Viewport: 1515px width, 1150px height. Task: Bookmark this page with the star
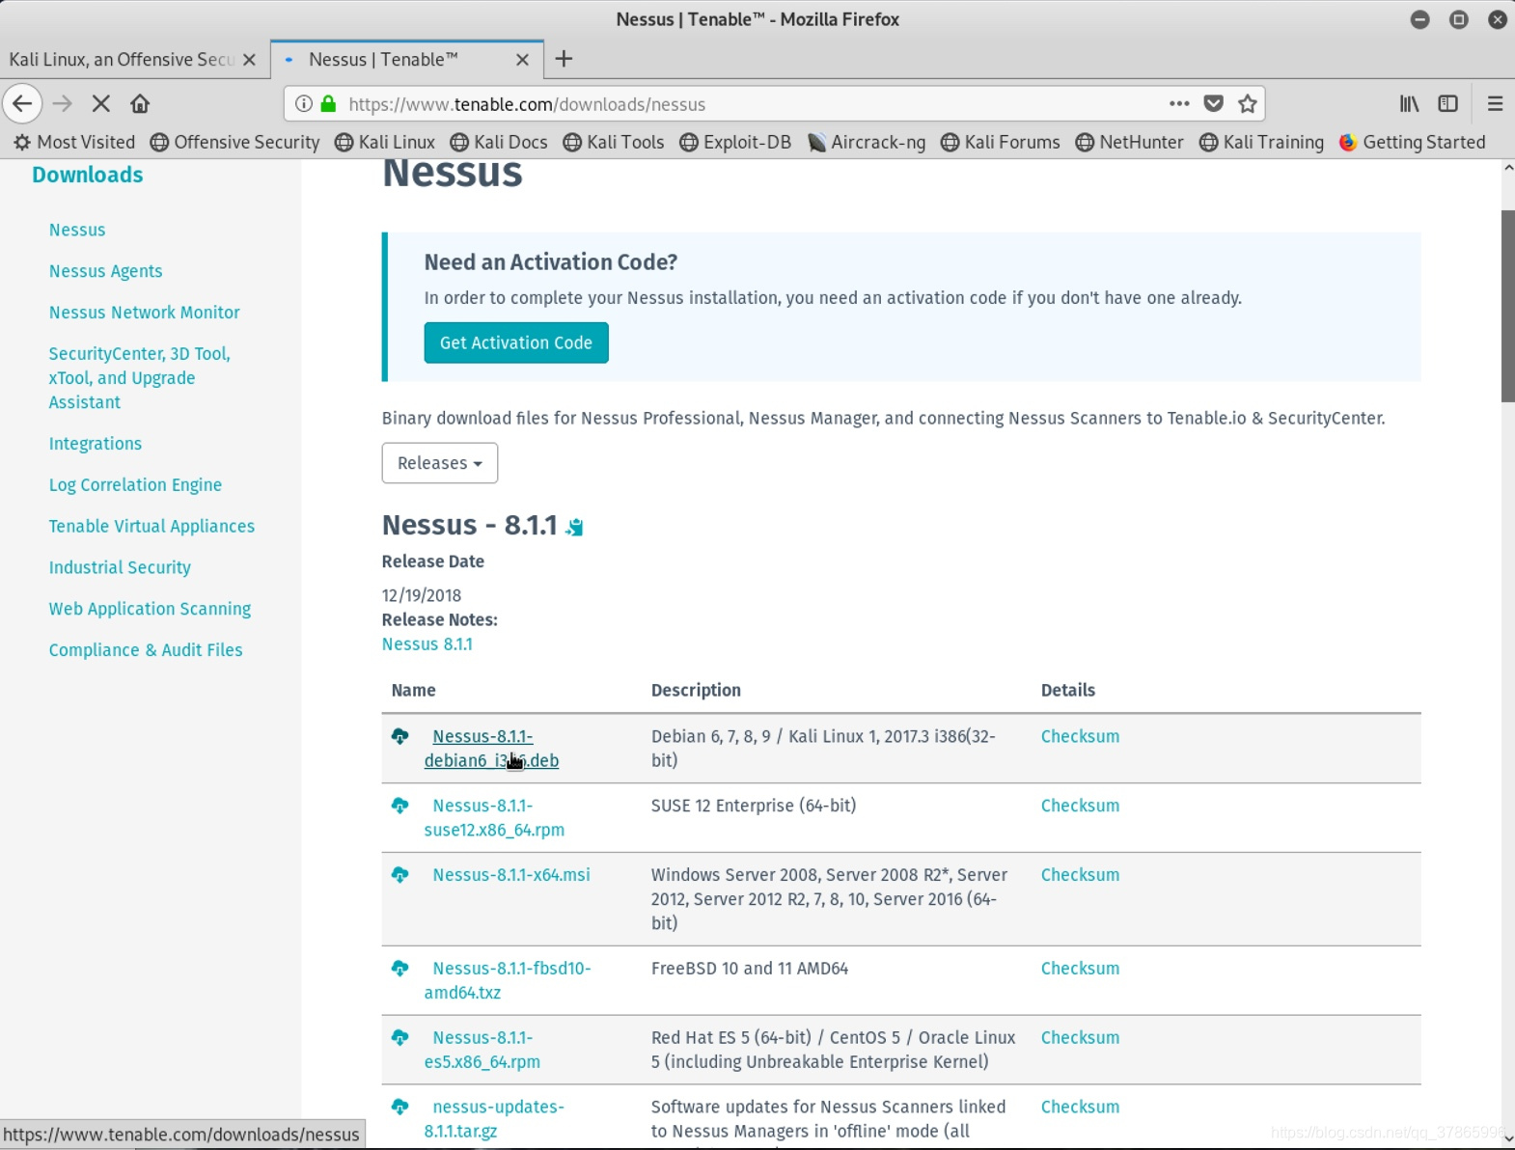[1248, 103]
